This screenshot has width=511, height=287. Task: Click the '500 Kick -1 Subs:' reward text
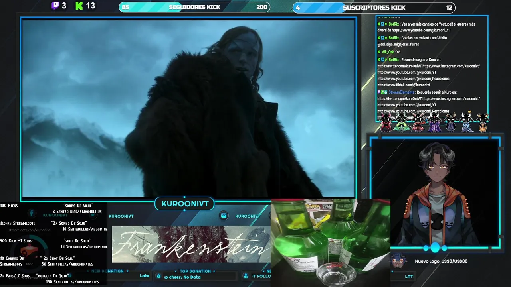[16, 241]
